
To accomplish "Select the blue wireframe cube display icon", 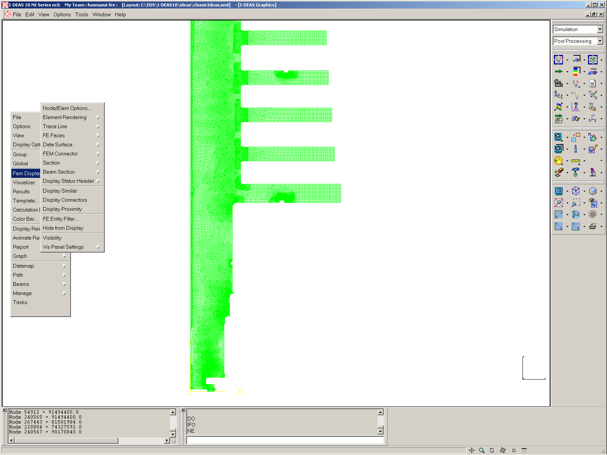I will coord(576,191).
